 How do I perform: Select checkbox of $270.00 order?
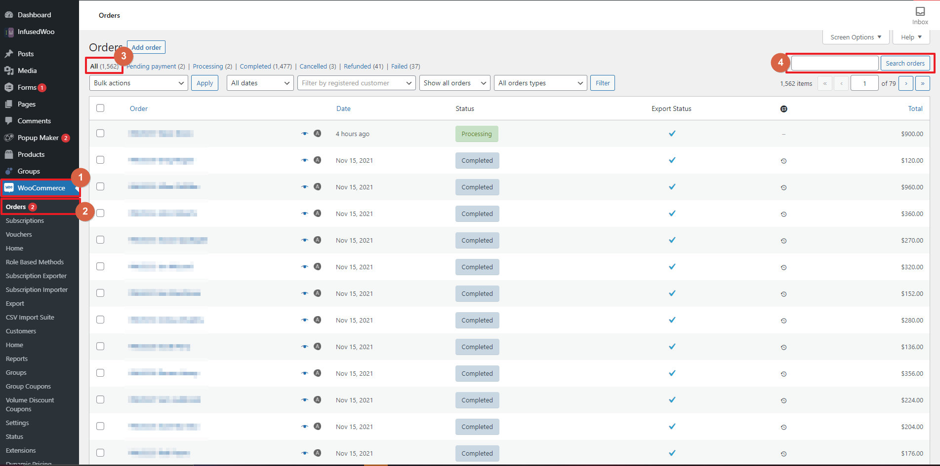click(x=100, y=240)
